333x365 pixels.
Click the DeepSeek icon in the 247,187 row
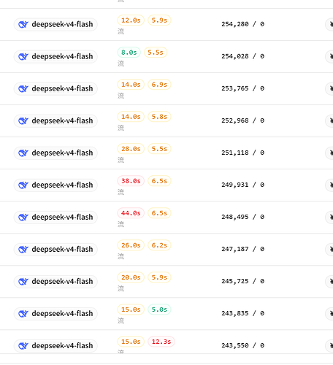coord(23,249)
